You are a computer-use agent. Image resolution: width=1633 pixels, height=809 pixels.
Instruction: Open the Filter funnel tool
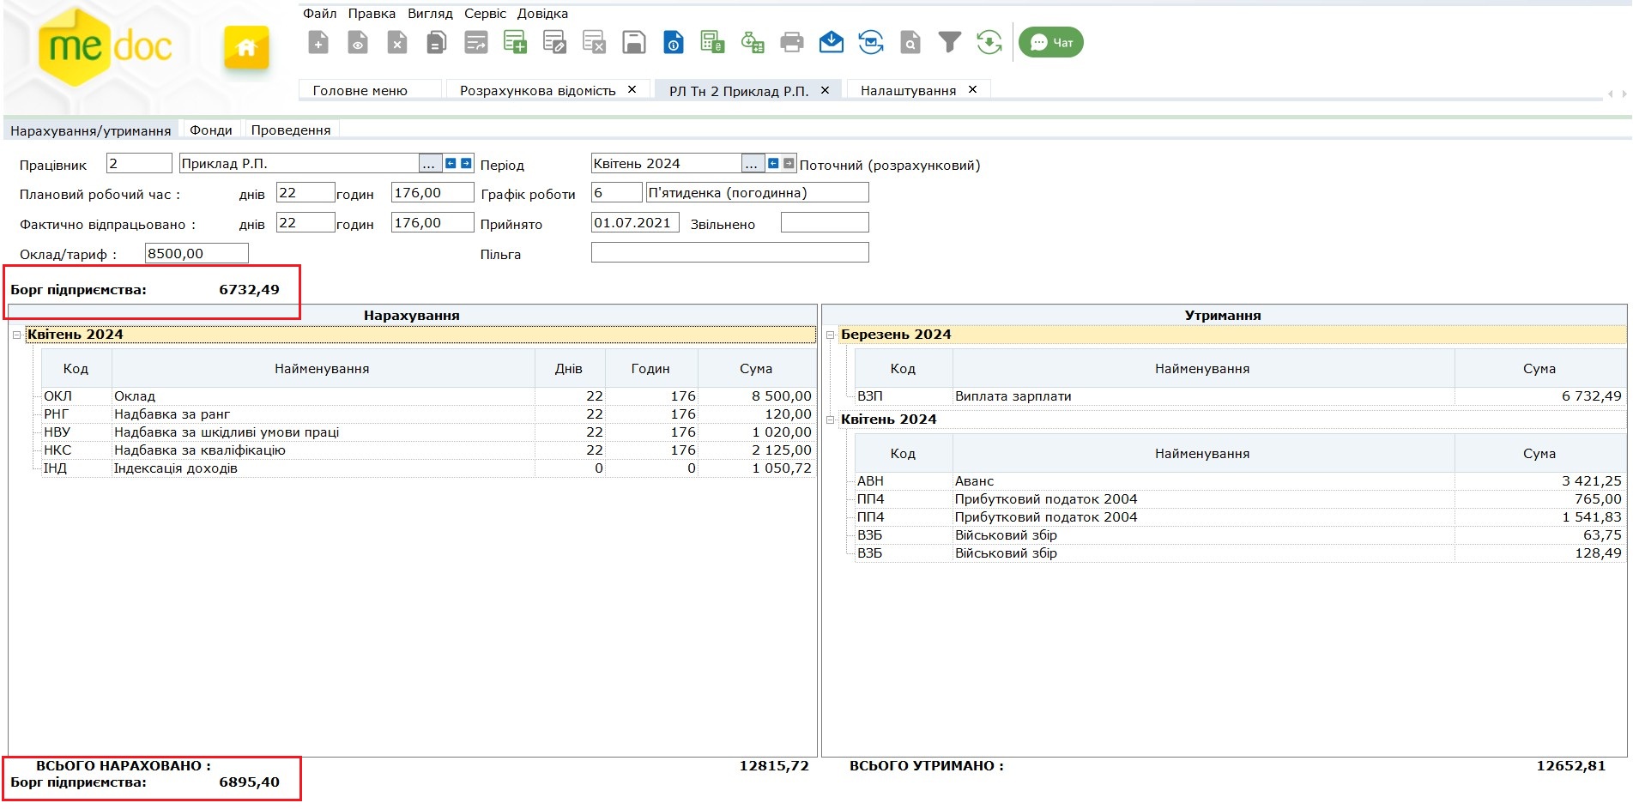(949, 42)
